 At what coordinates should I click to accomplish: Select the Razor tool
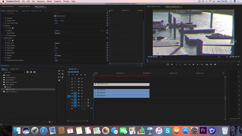63,74
